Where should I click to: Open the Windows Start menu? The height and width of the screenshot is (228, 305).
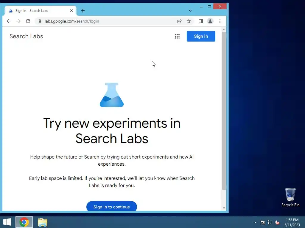tap(7, 222)
